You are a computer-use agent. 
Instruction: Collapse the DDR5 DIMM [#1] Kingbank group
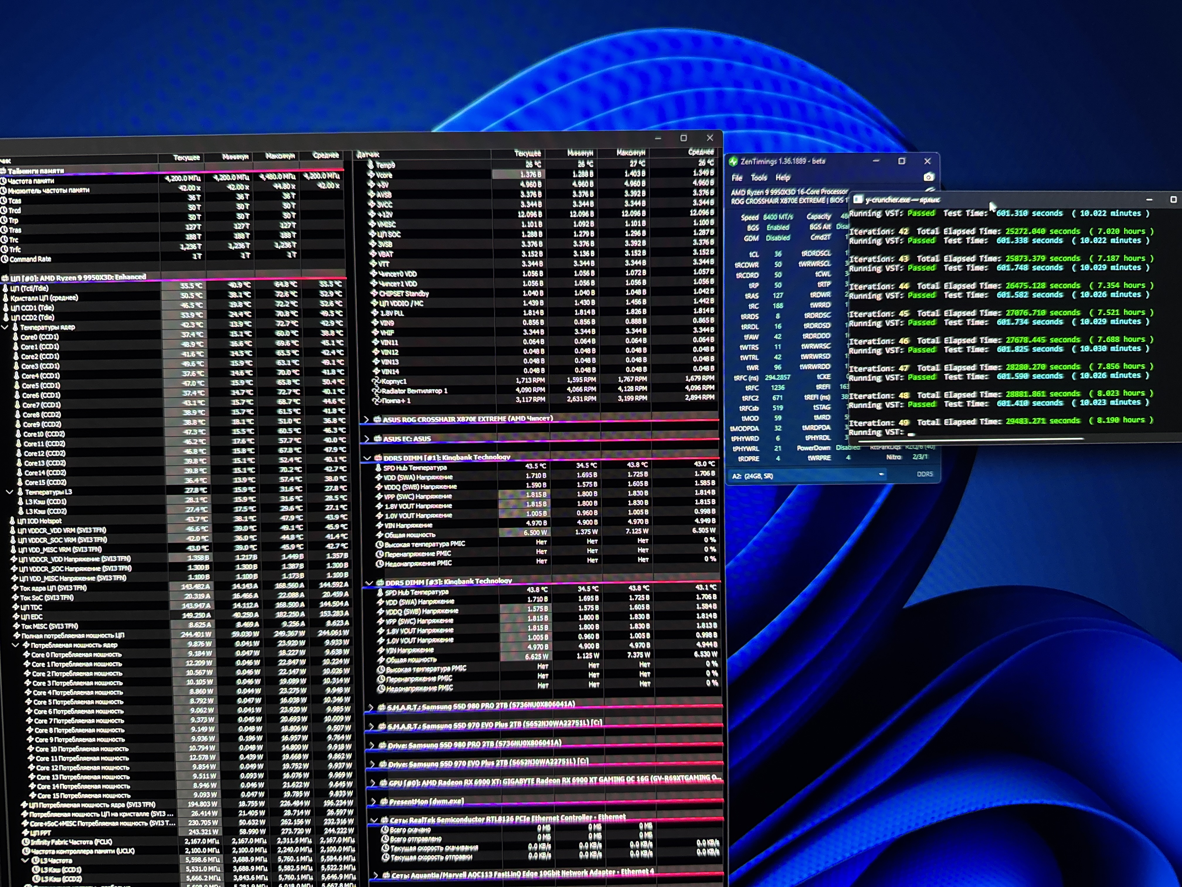point(367,458)
